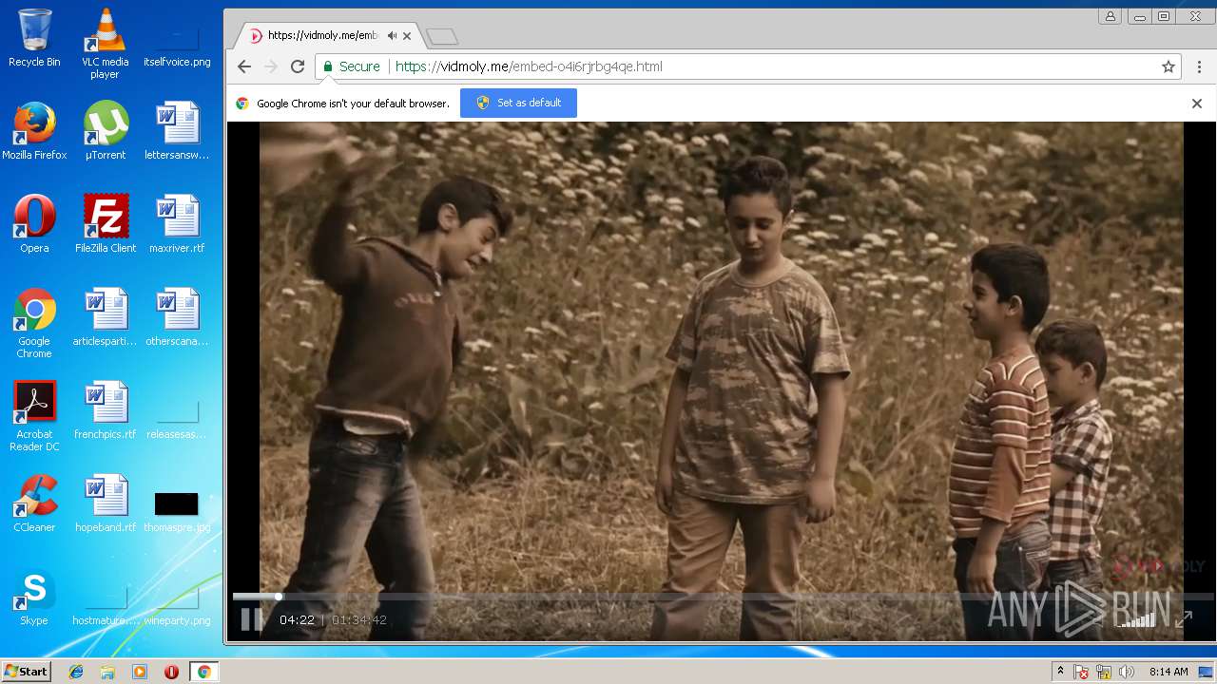Click the Show desktop button

[x=1207, y=672]
